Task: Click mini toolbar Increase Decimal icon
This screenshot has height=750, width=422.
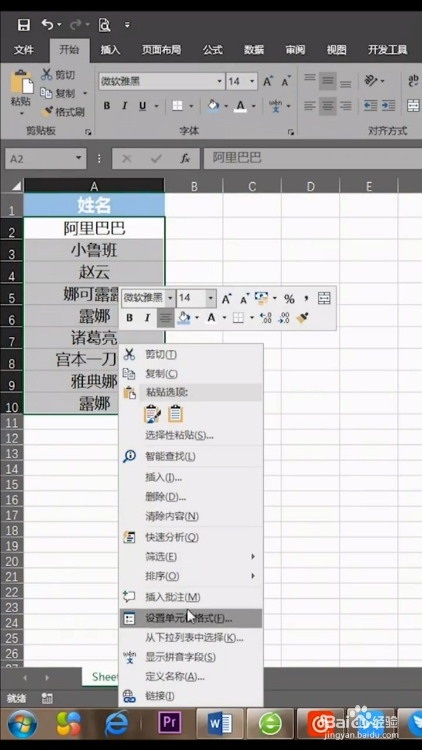Action: (266, 318)
